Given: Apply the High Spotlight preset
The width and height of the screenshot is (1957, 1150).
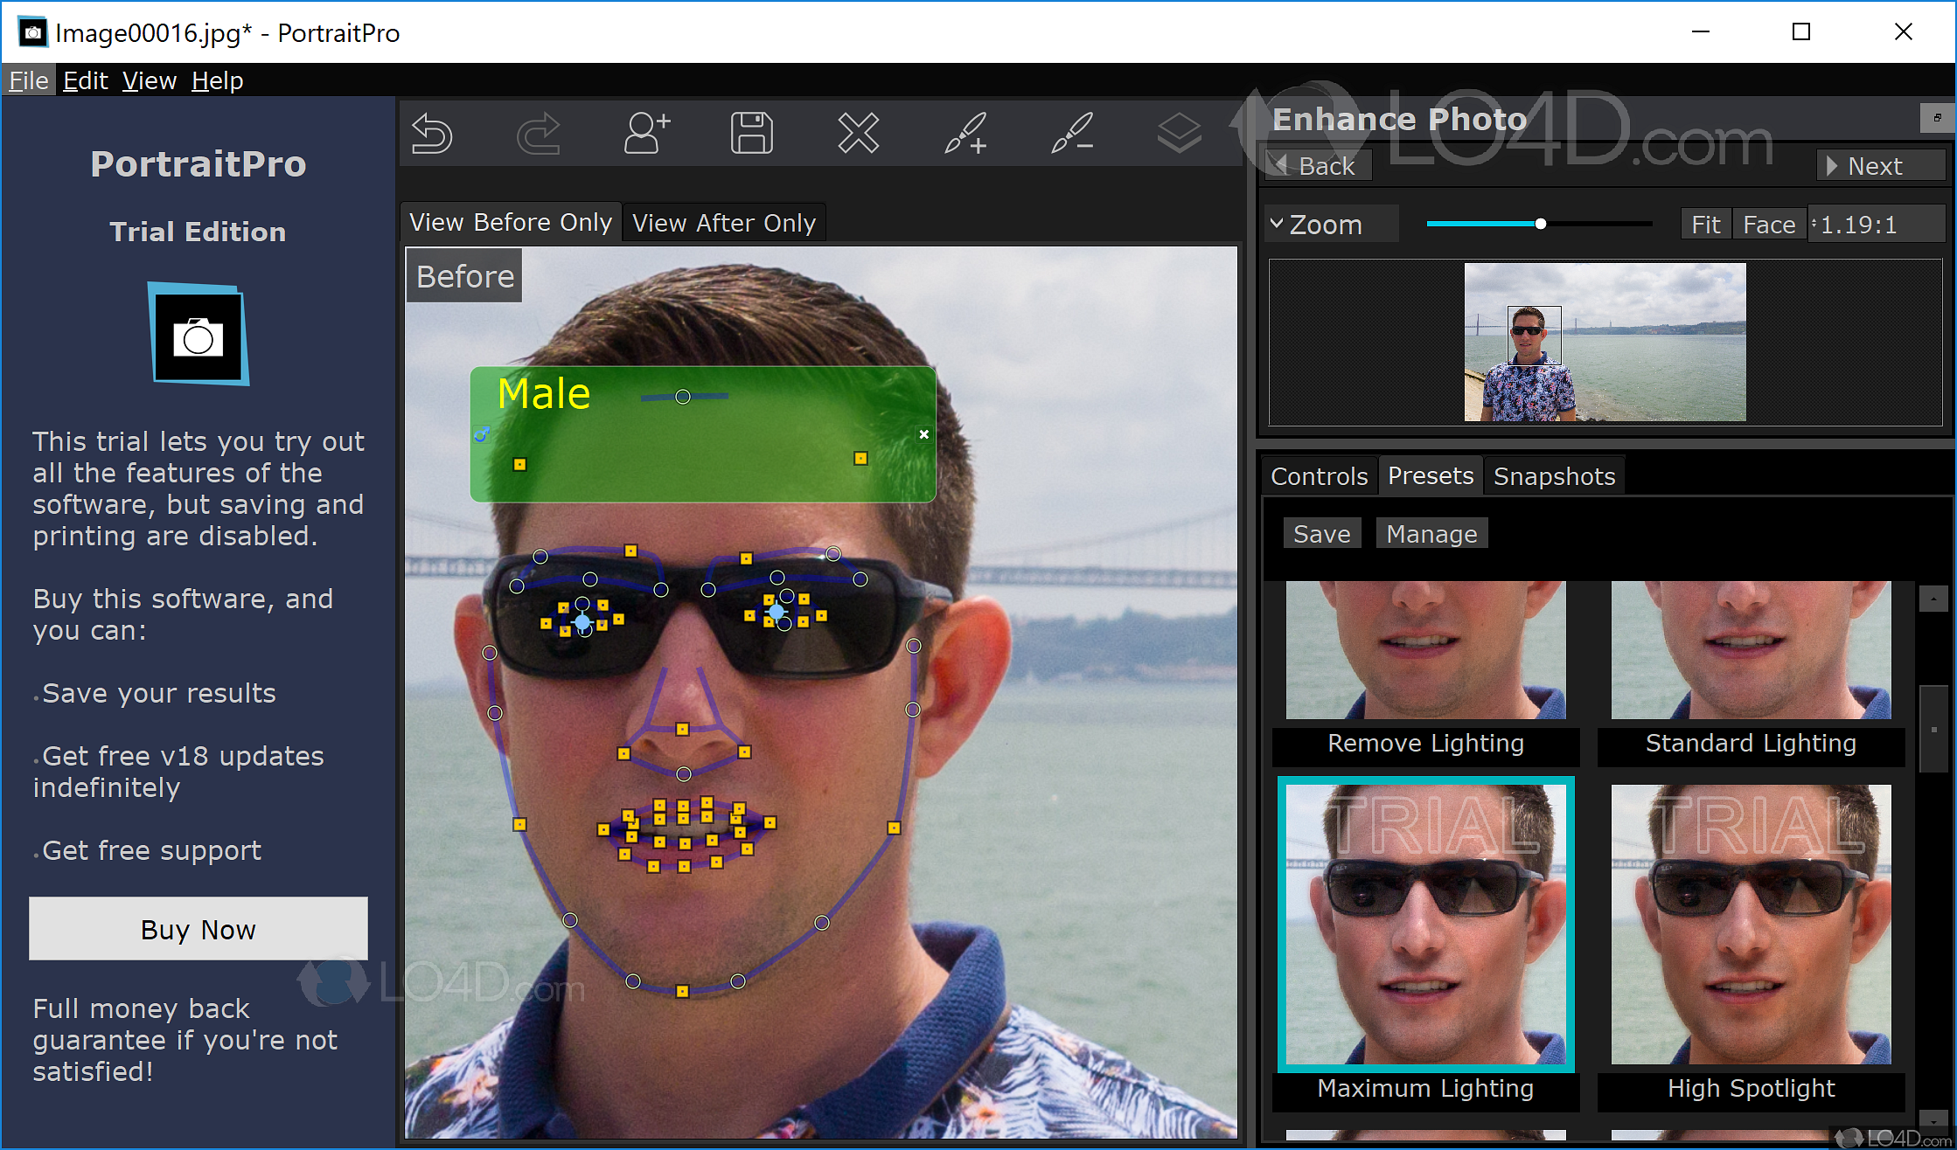Looking at the screenshot, I should 1751,944.
